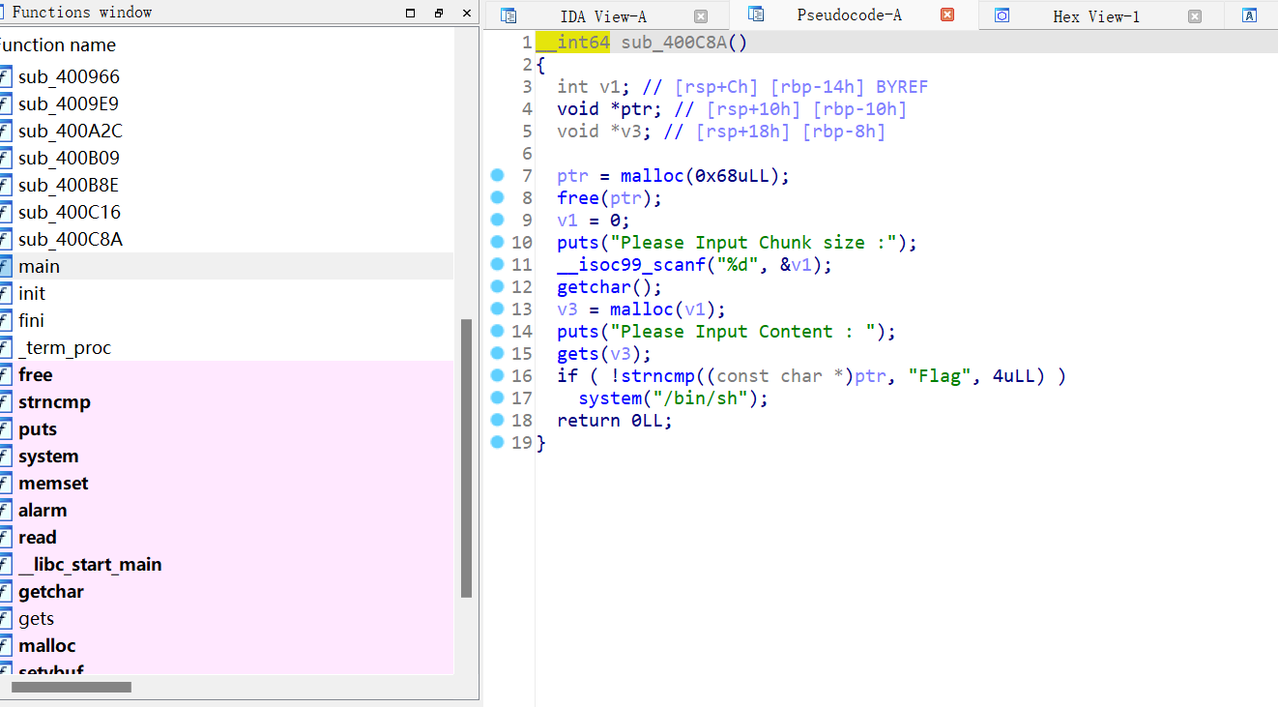Click the partially visible structures tab icon
The width and height of the screenshot is (1278, 707).
[x=1249, y=15]
